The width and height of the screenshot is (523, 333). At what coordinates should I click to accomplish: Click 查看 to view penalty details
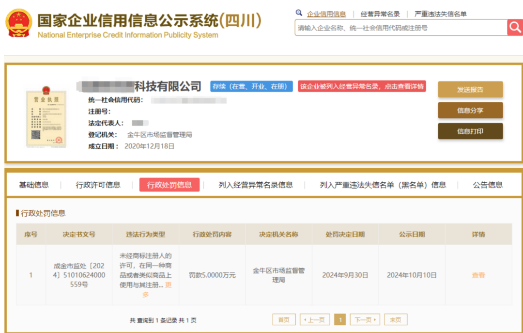click(x=478, y=275)
